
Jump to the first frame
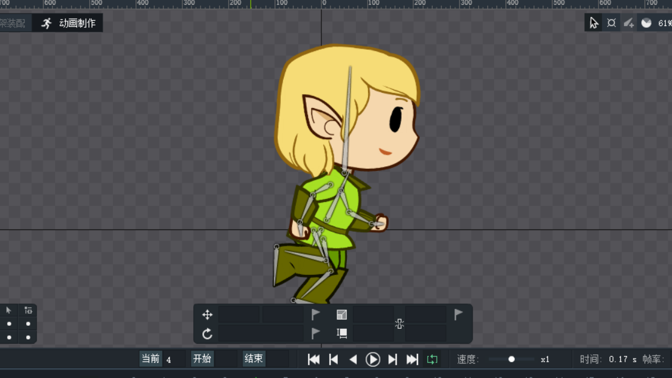[x=314, y=359]
